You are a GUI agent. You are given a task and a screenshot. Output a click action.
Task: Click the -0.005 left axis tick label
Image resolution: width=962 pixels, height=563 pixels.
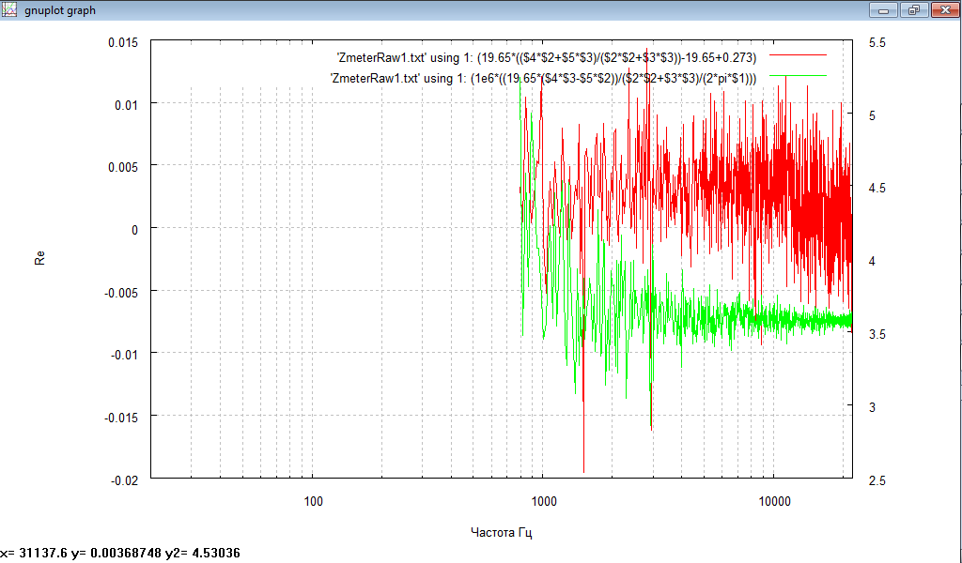coord(121,293)
